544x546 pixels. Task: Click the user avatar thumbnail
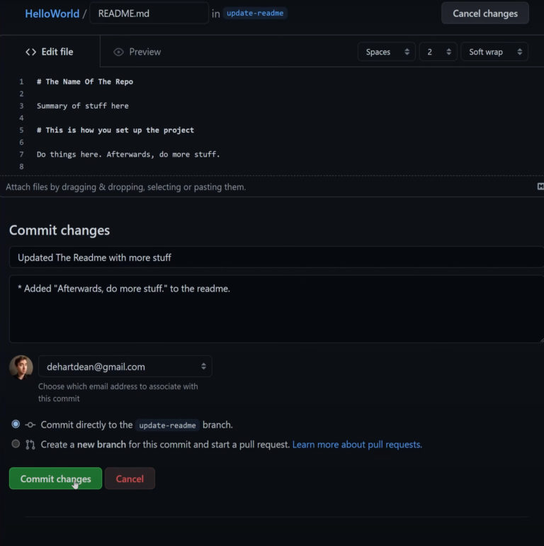pos(21,367)
